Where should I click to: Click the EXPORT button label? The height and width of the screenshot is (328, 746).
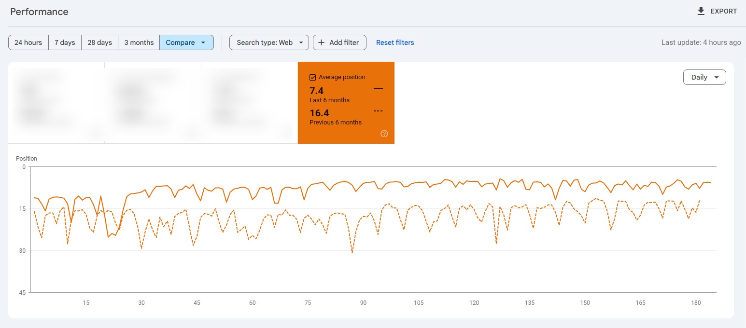[724, 11]
